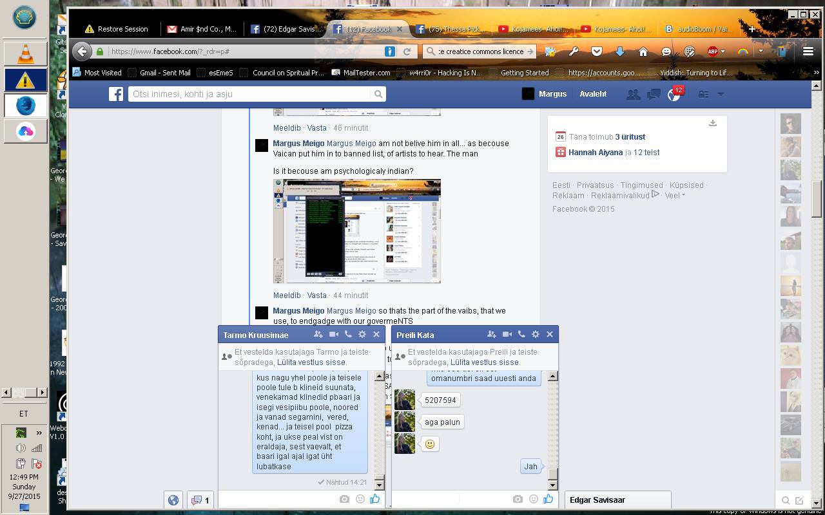Open Firefox downloads arrow icon
The width and height of the screenshot is (825, 515).
(x=620, y=51)
